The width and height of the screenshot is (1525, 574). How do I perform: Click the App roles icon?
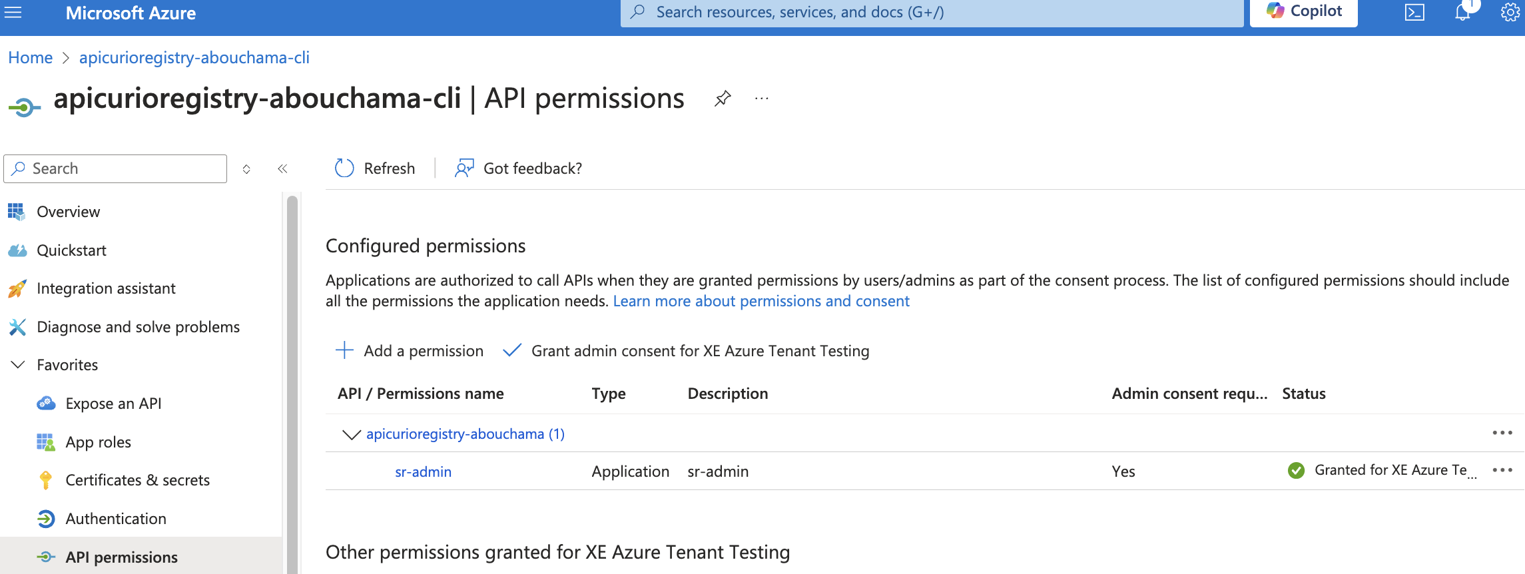tap(46, 442)
